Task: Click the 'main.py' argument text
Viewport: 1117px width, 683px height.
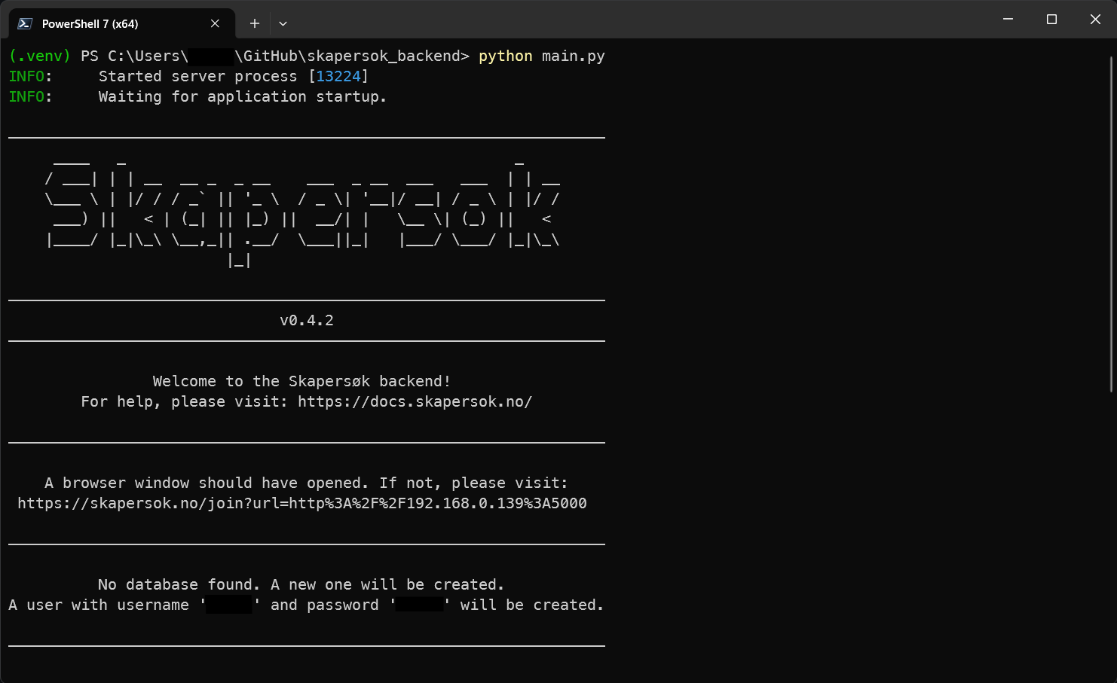Action: pos(574,56)
